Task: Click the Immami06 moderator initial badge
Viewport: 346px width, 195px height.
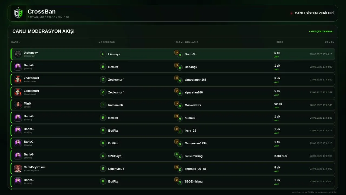Action: [x=103, y=105]
